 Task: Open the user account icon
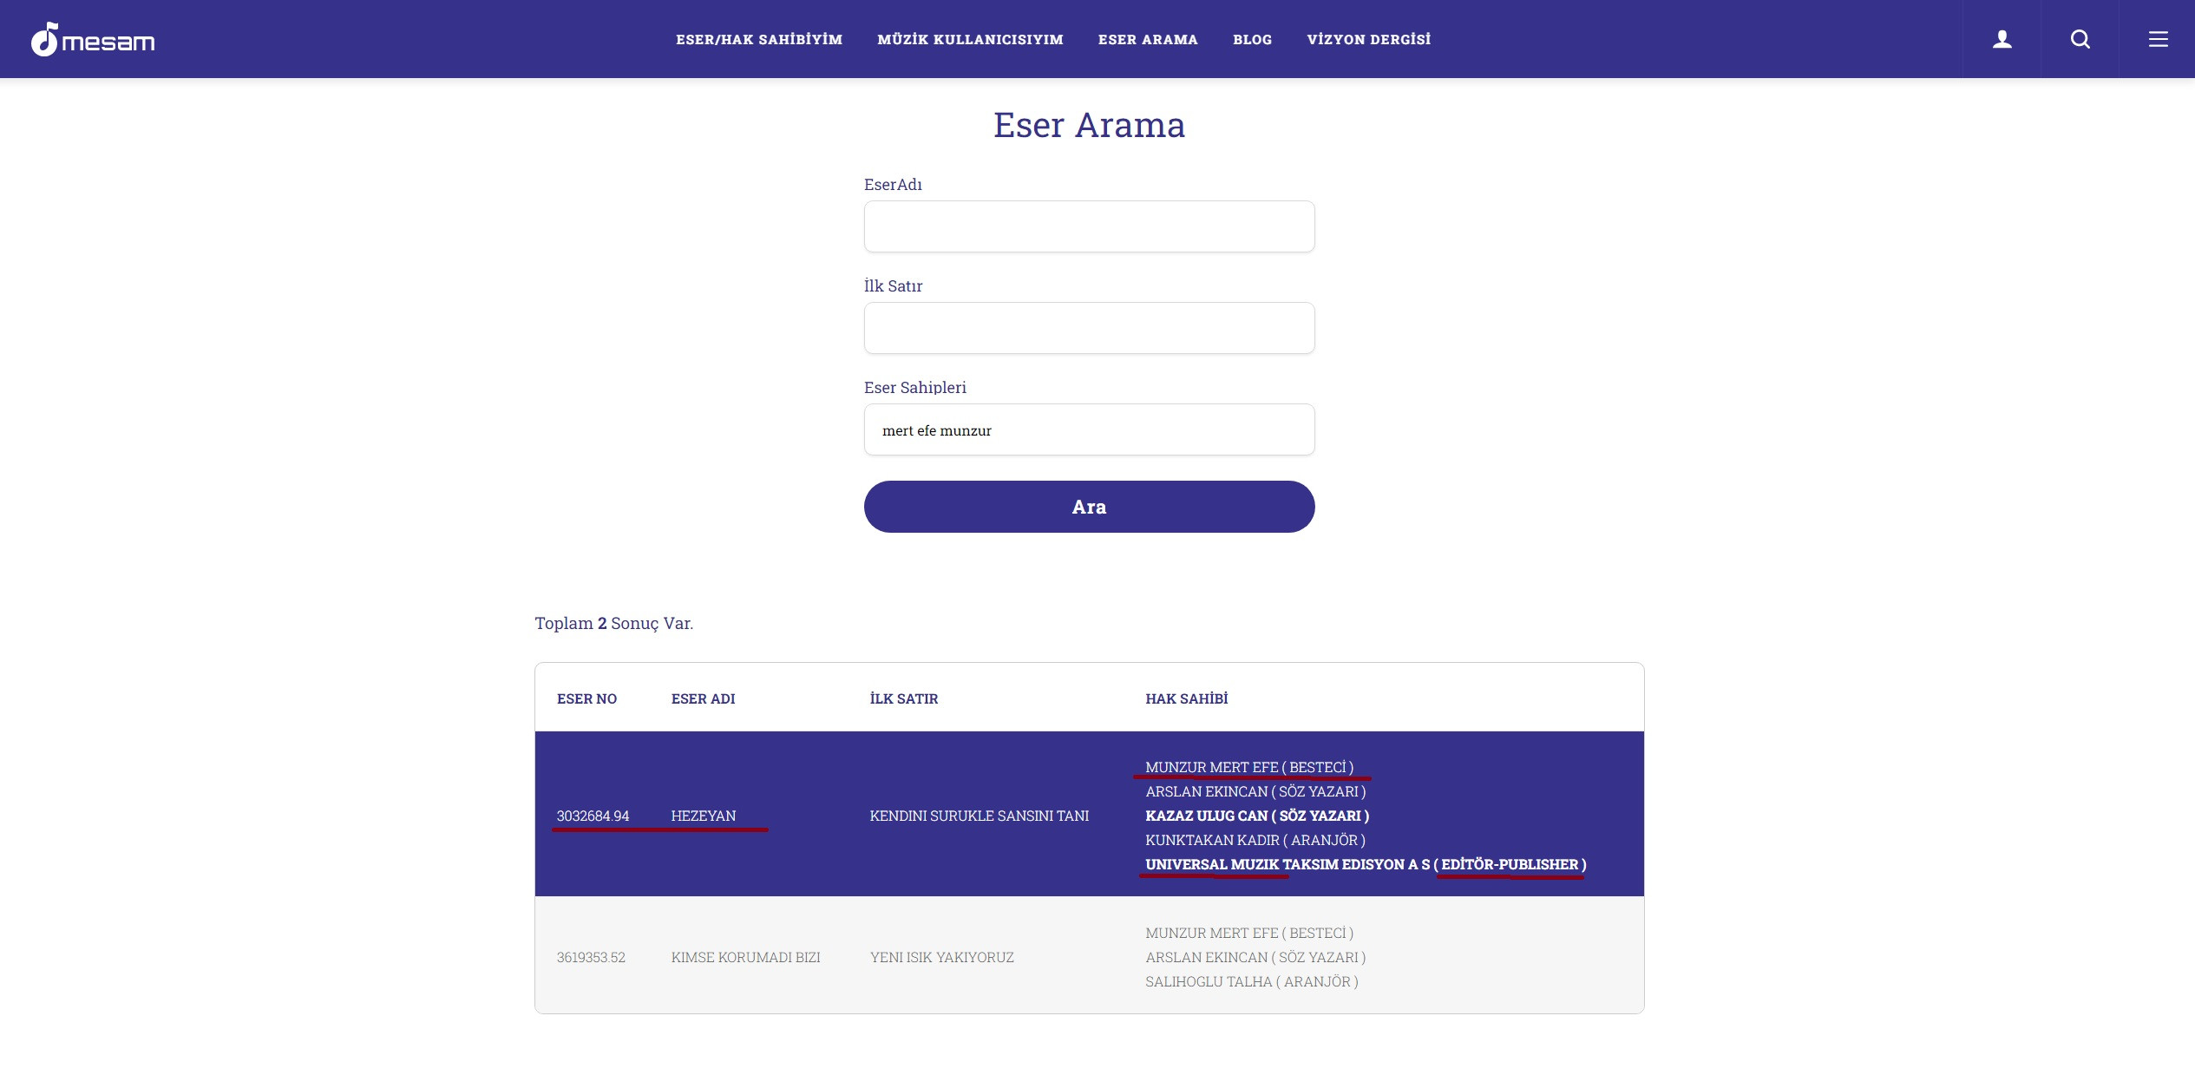(2002, 39)
